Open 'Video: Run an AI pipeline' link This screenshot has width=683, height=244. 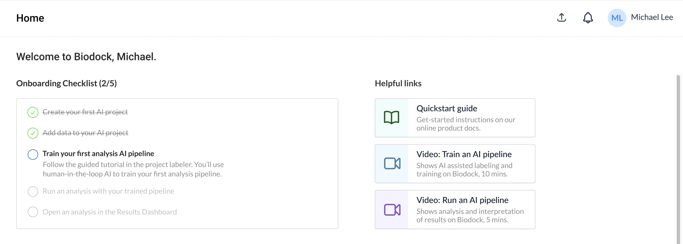[x=455, y=210]
